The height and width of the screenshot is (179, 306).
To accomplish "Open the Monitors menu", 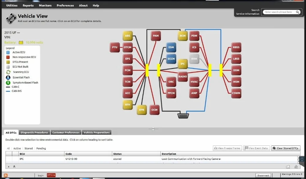I will (45, 5).
